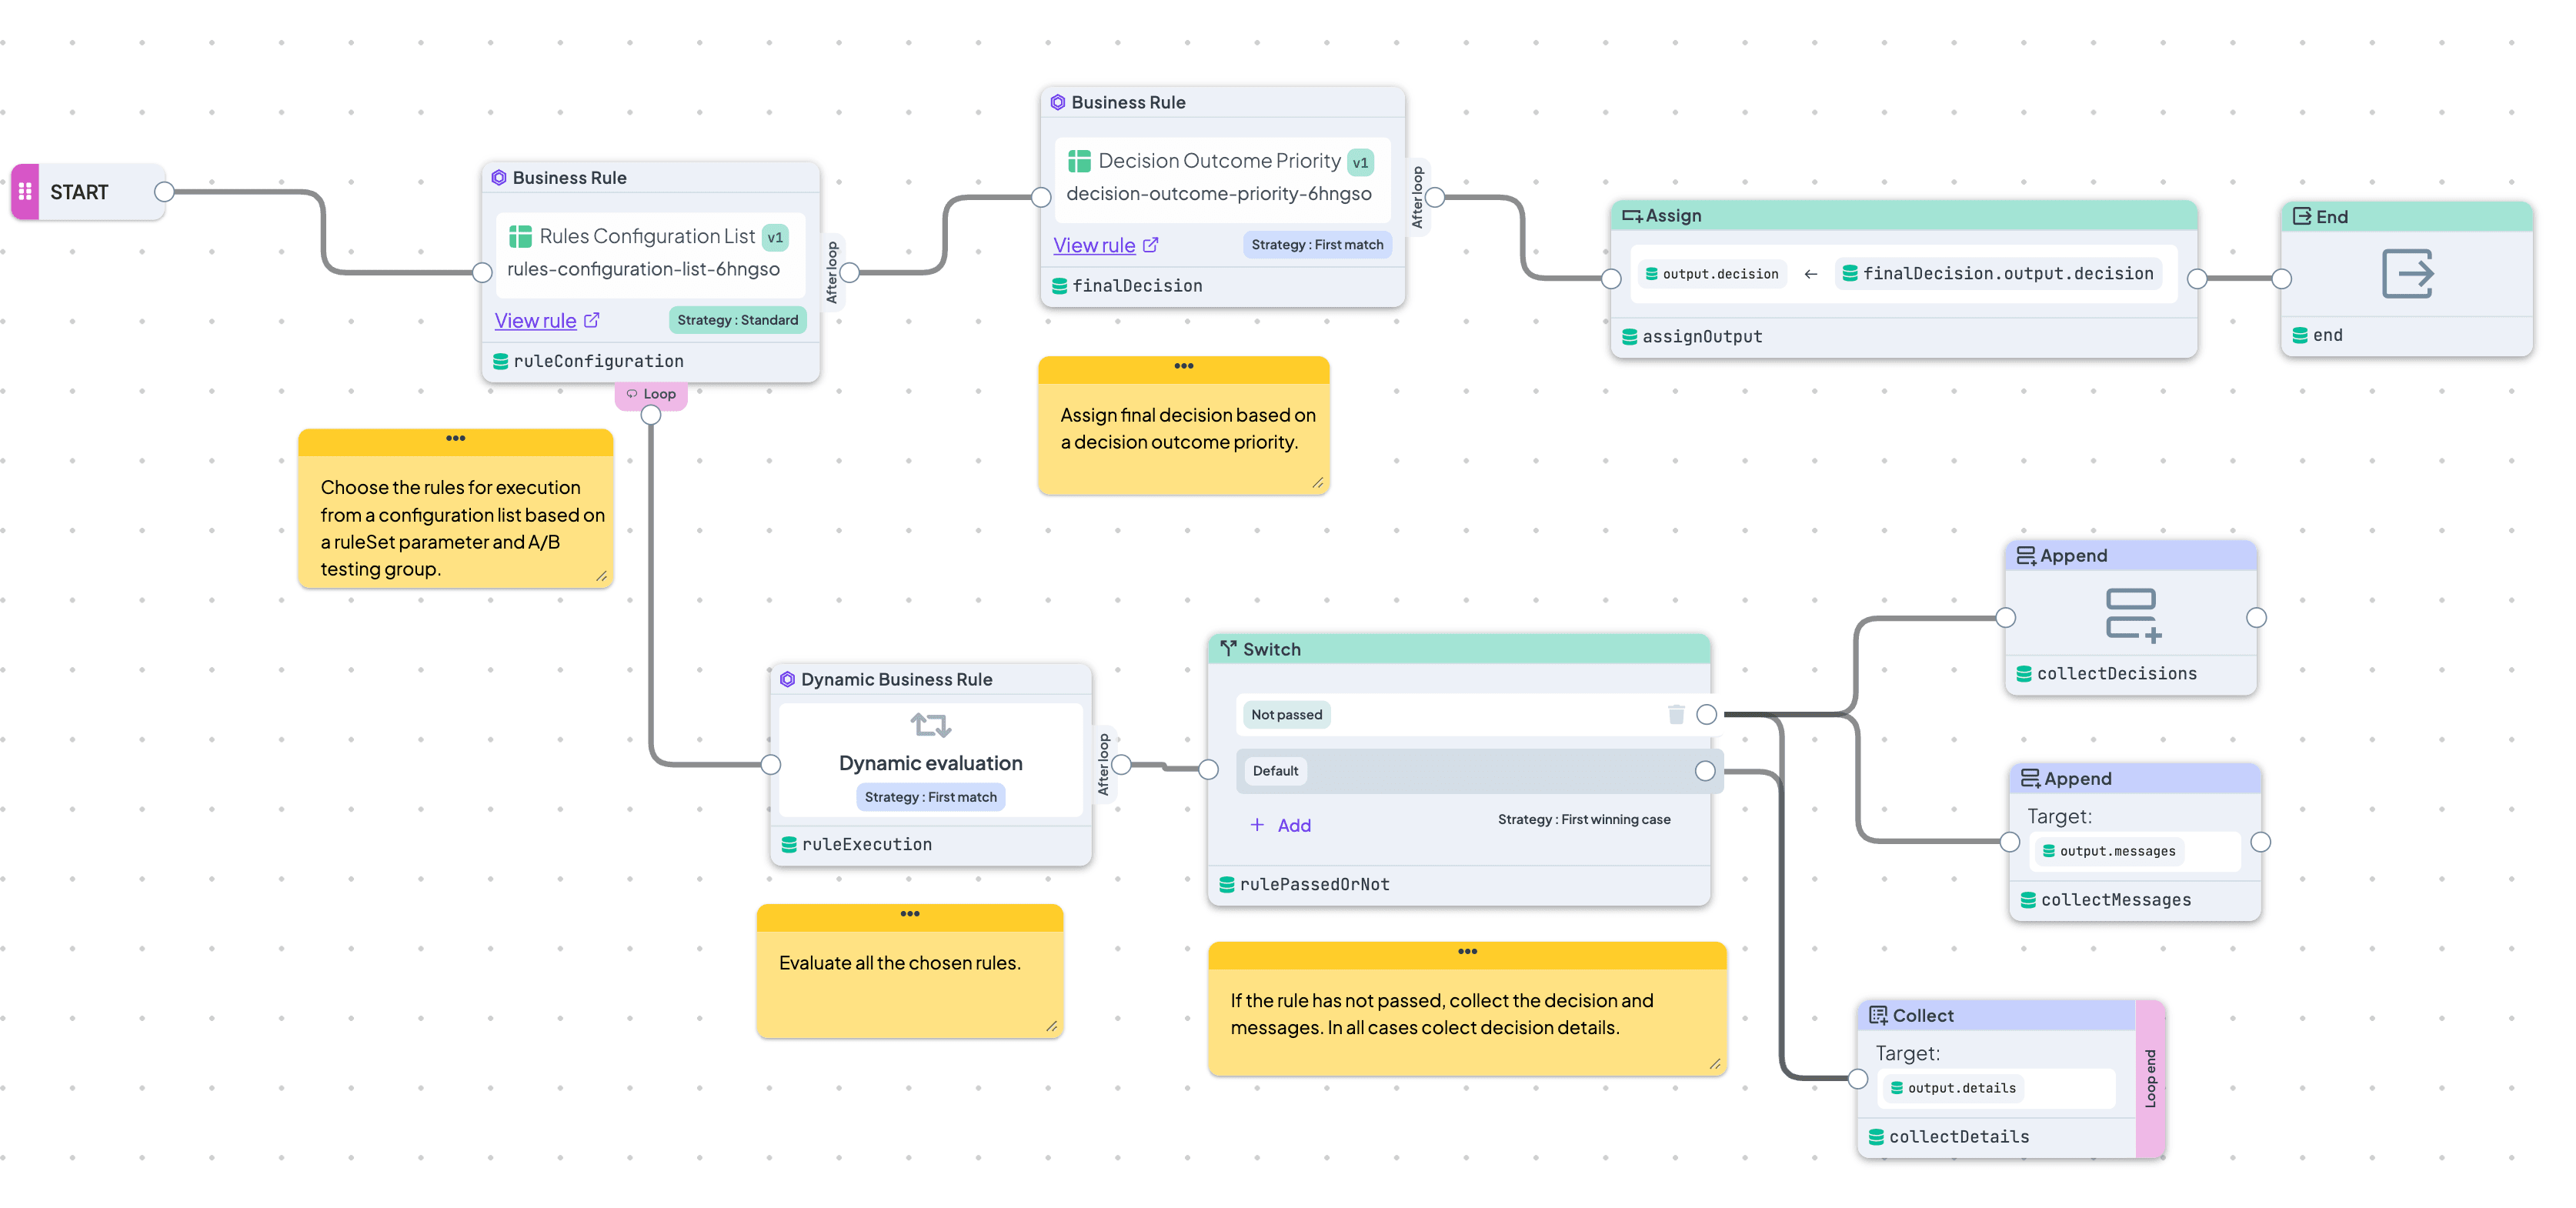This screenshot has height=1208, width=2576.
Task: Click the database icon beside assignOutput
Action: pos(1629,337)
